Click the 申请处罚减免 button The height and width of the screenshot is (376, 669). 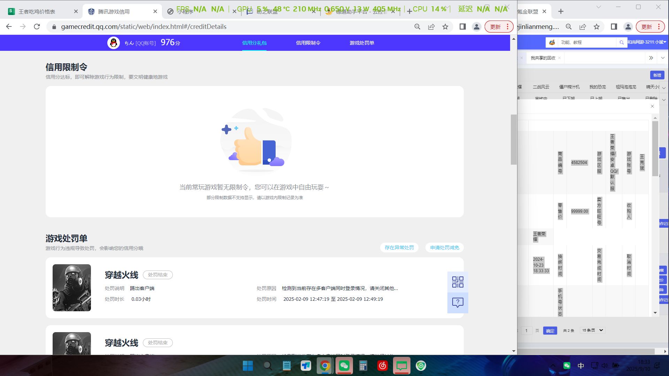click(x=445, y=248)
